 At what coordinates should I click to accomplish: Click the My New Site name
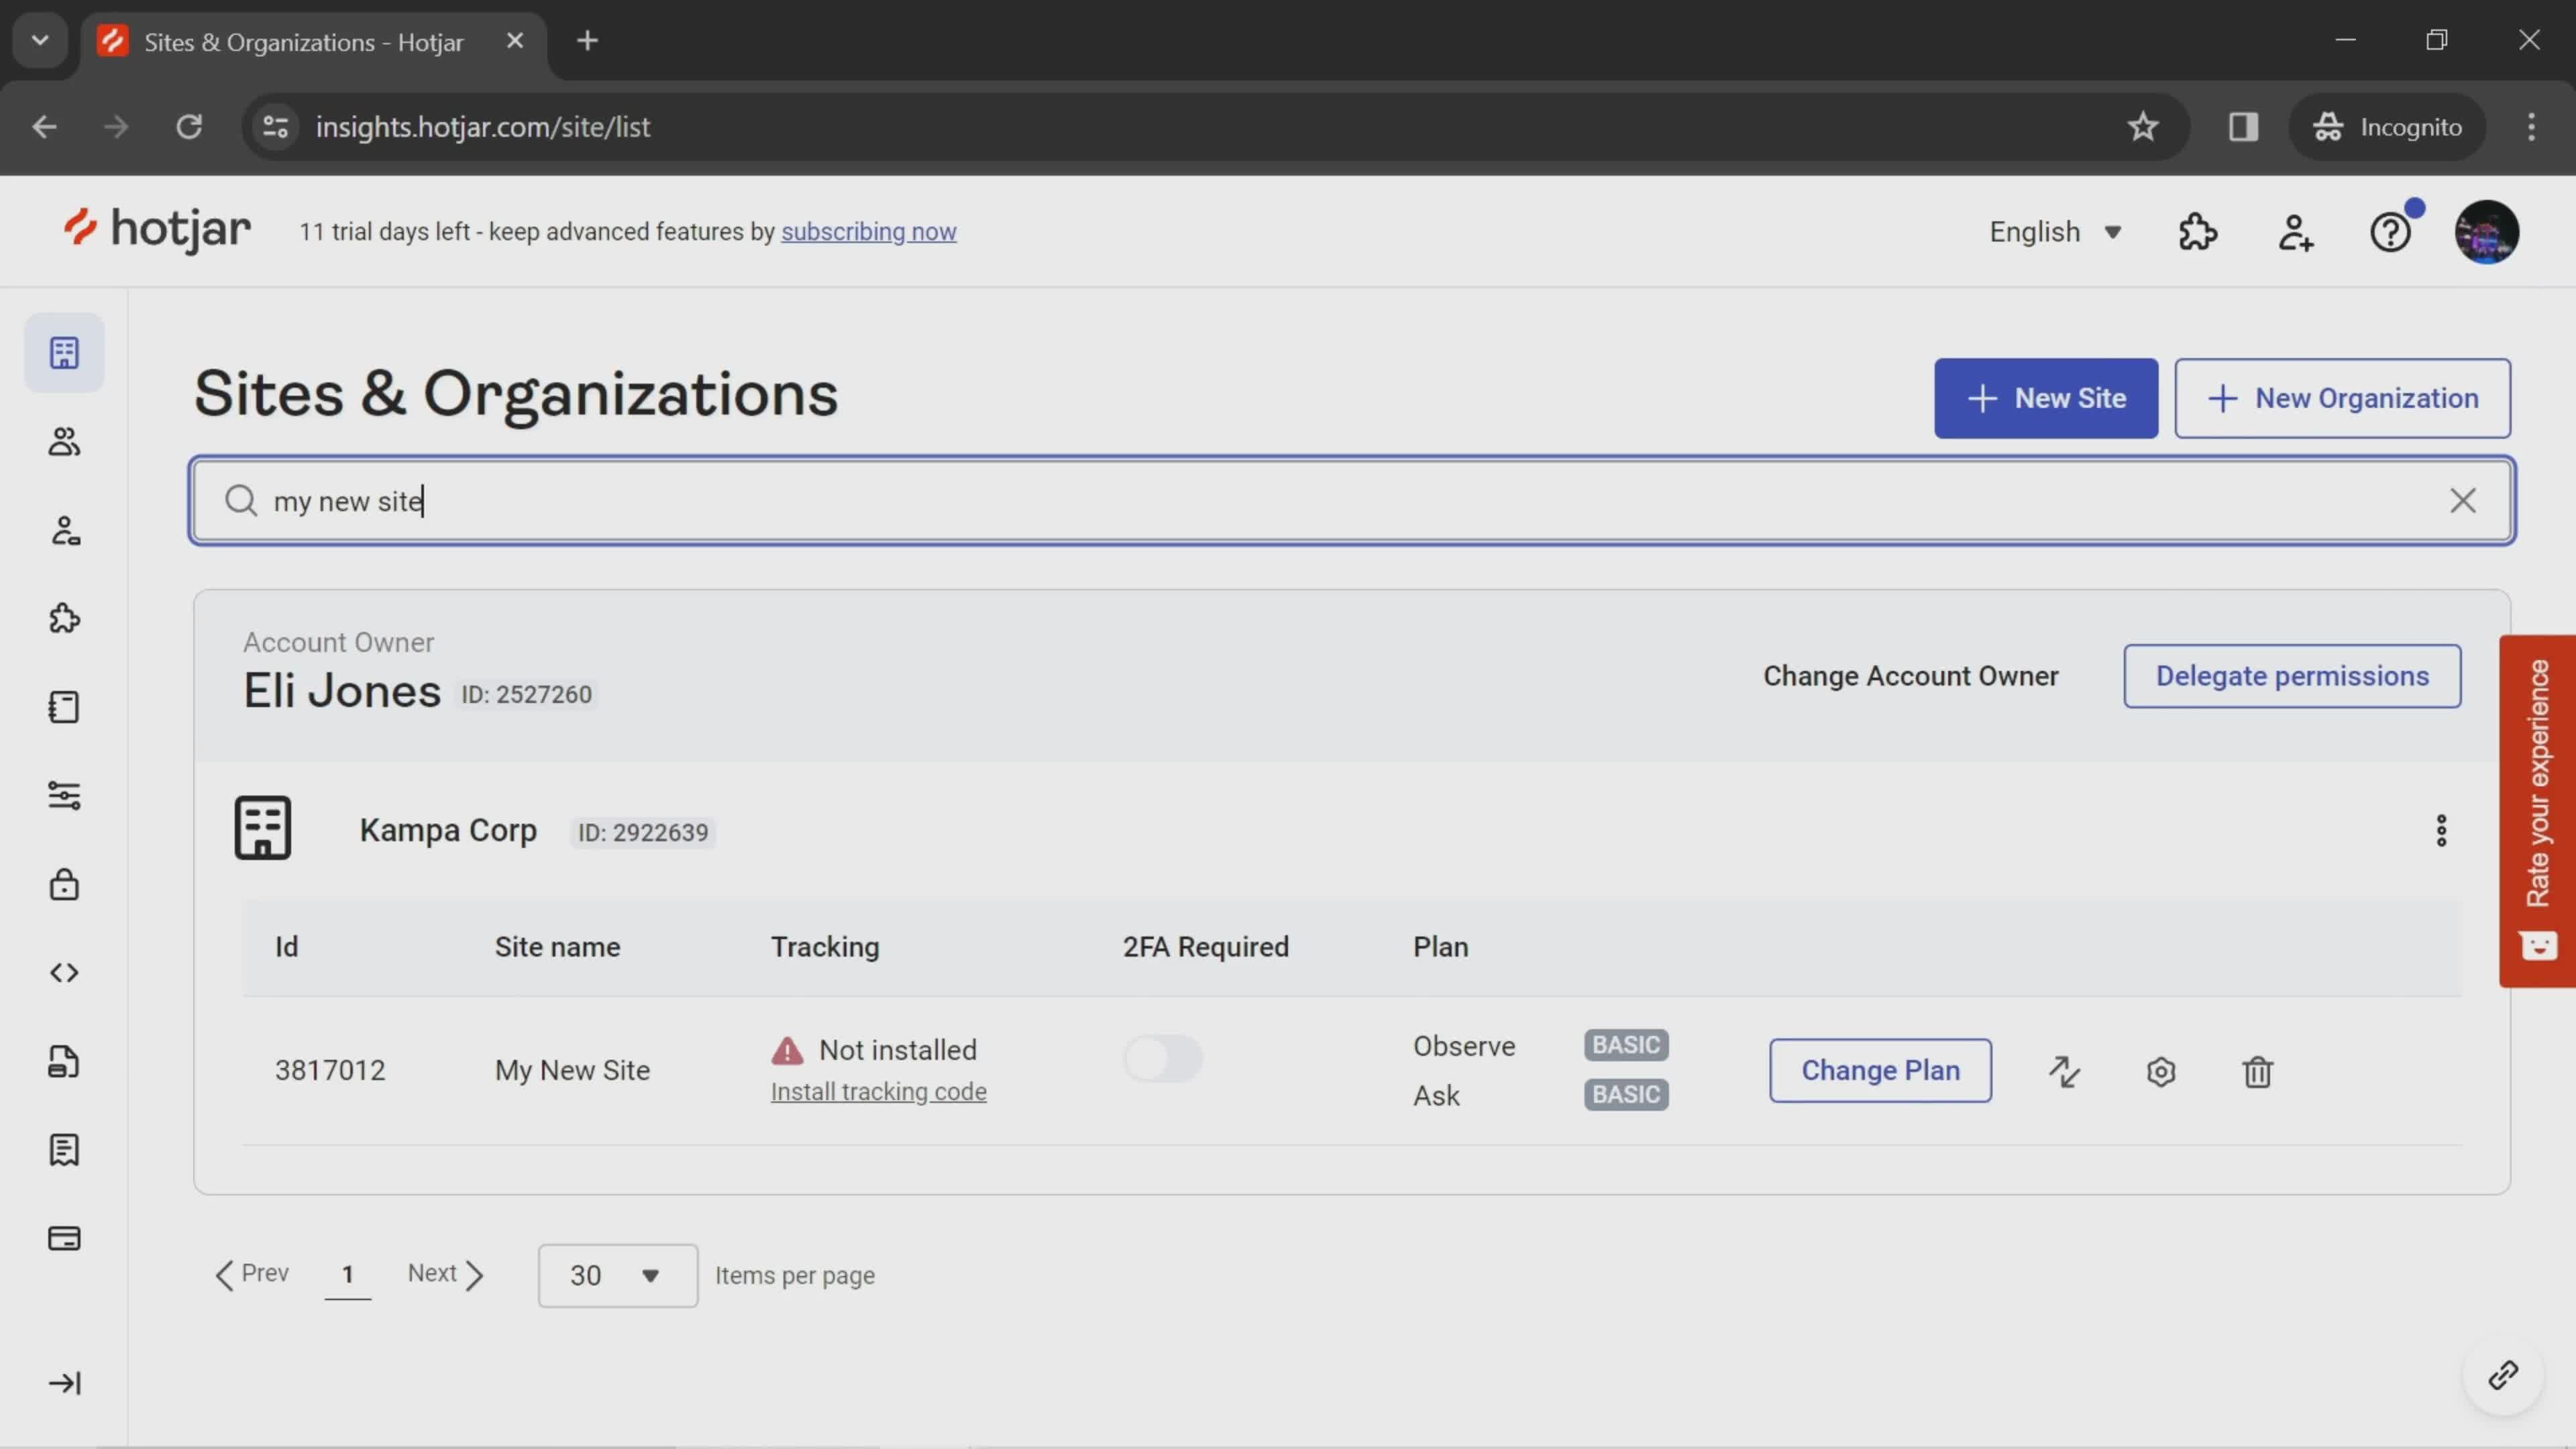tap(572, 1071)
